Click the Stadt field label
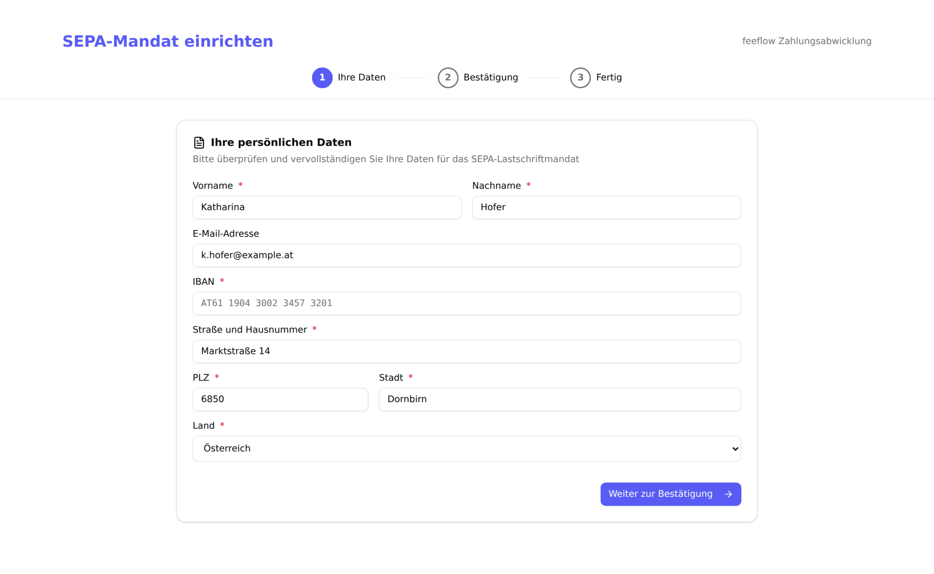Viewport: 934px width, 574px height. [x=391, y=378]
